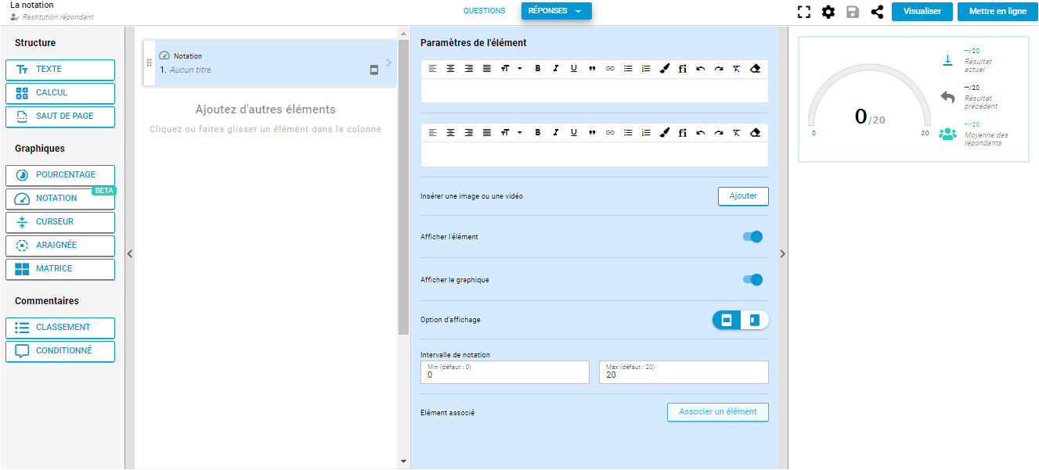Viewport: 1039px width, 470px height.
Task: Justify text in the second editor
Action: click(486, 133)
